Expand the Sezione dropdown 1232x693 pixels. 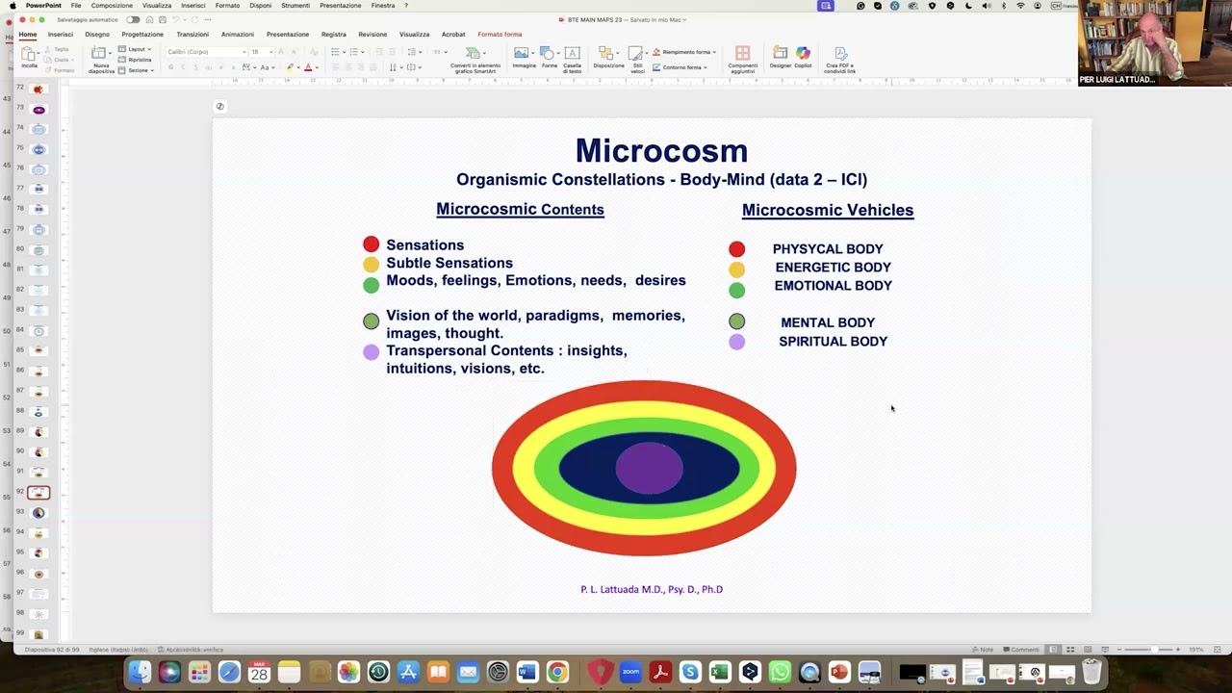(136, 70)
